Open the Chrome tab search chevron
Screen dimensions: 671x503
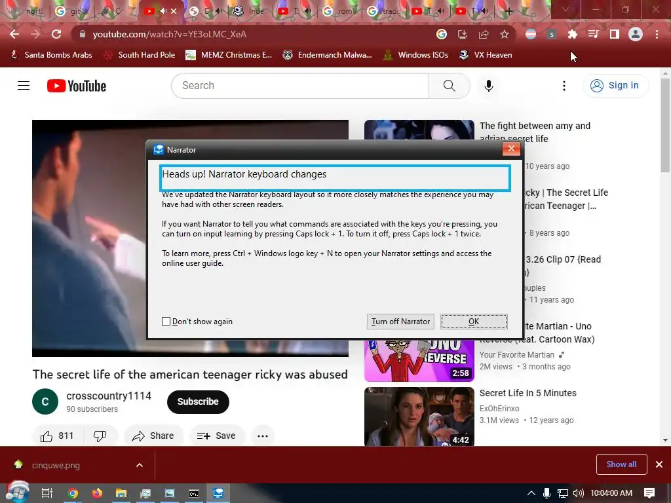[566, 9]
